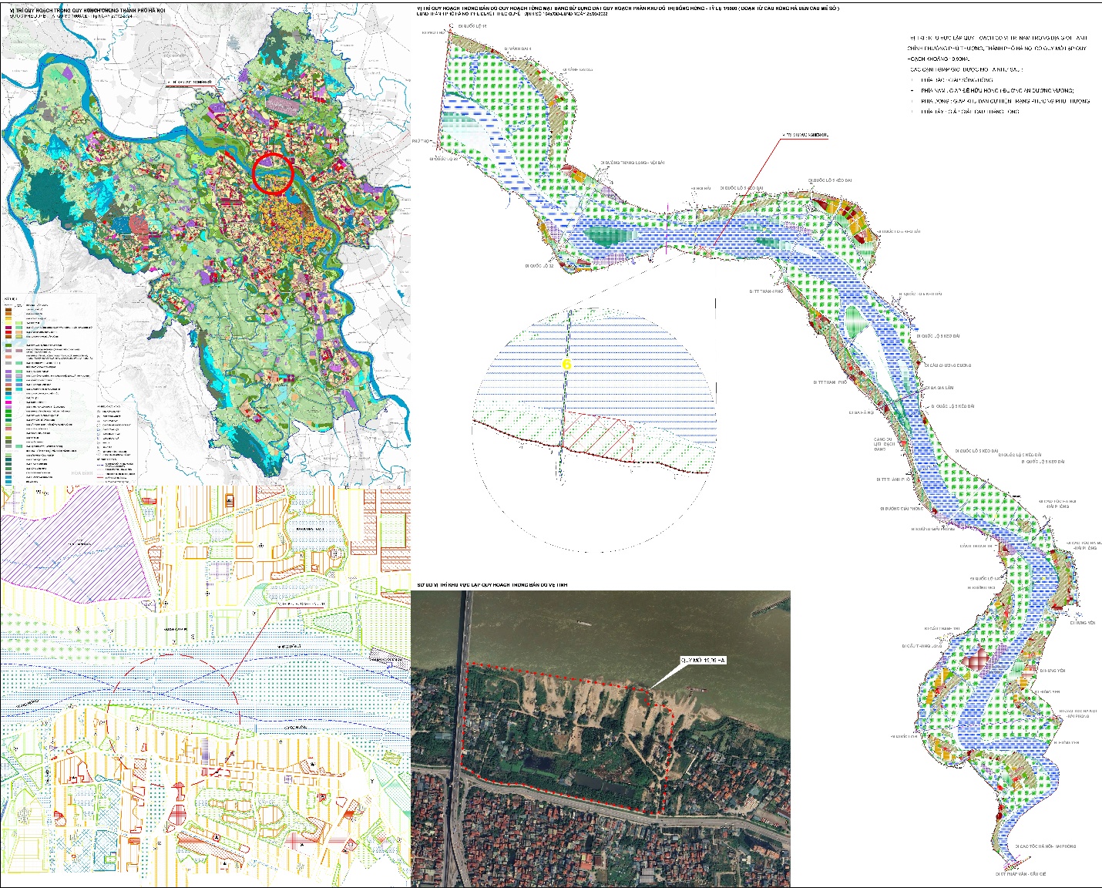Click the satellite location map title text

pyautogui.click(x=492, y=585)
